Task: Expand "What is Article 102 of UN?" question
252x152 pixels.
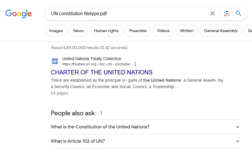Action: (237, 141)
